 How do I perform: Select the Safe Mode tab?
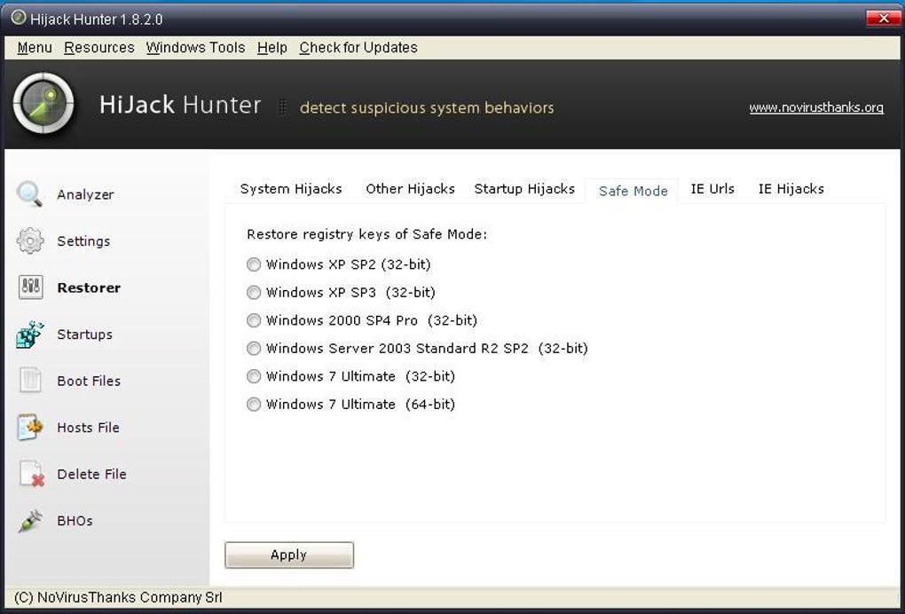(633, 191)
